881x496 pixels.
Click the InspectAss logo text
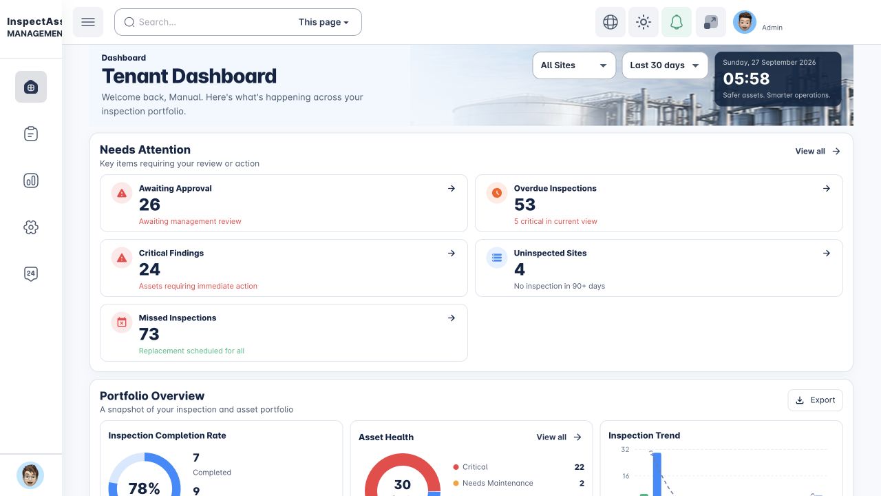pyautogui.click(x=34, y=21)
